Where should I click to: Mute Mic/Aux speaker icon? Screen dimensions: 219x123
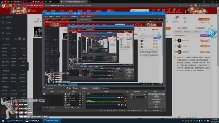click(122, 98)
